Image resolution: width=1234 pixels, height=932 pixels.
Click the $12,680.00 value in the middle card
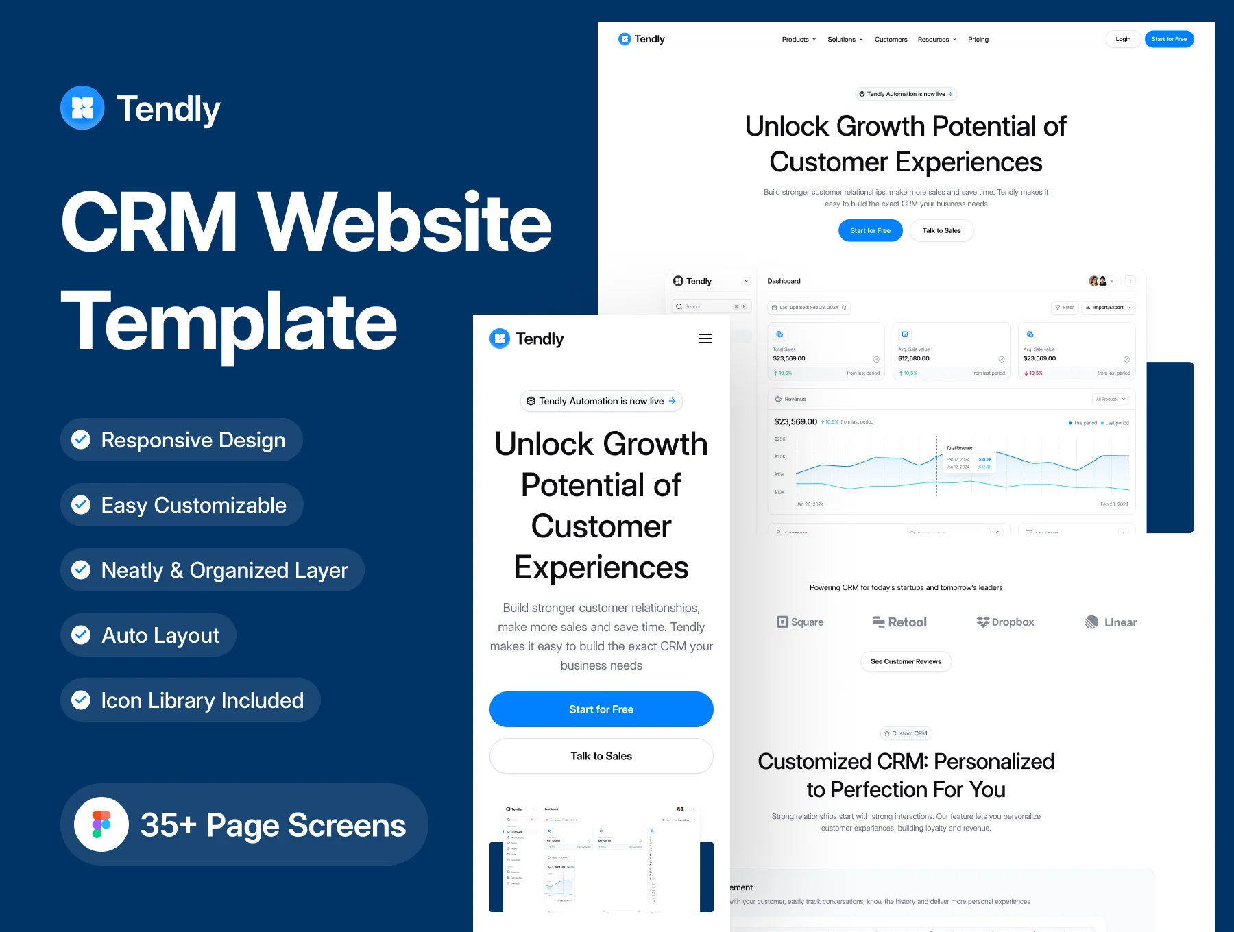click(914, 358)
